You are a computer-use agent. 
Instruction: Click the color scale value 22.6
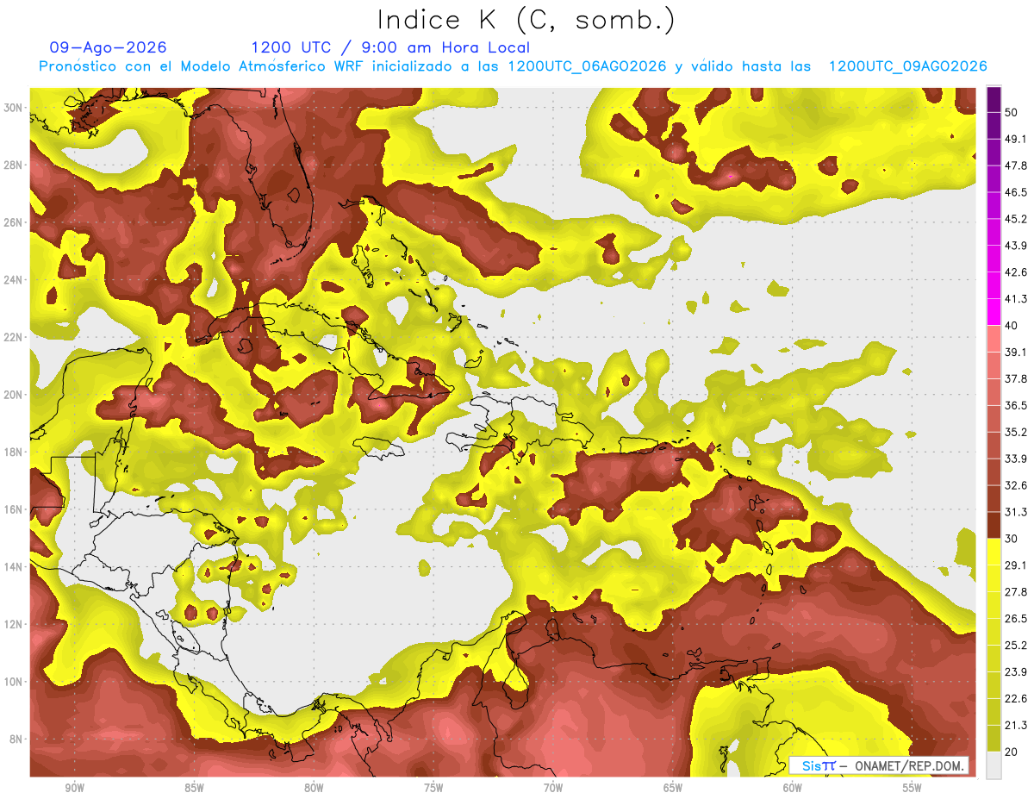(x=1016, y=698)
